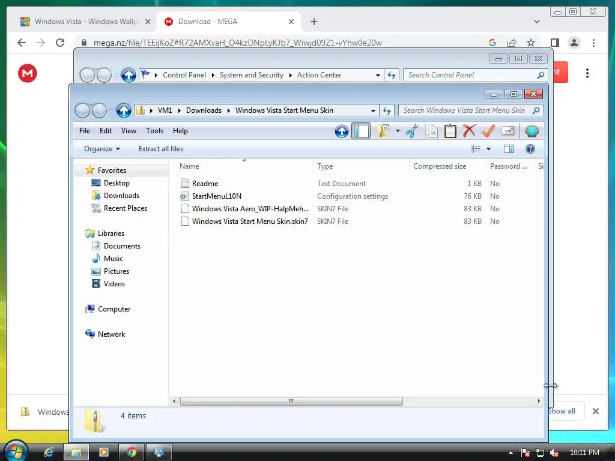Viewport: 615px width, 461px height.
Task: Click the scrollbar right arrow
Action: point(539,401)
